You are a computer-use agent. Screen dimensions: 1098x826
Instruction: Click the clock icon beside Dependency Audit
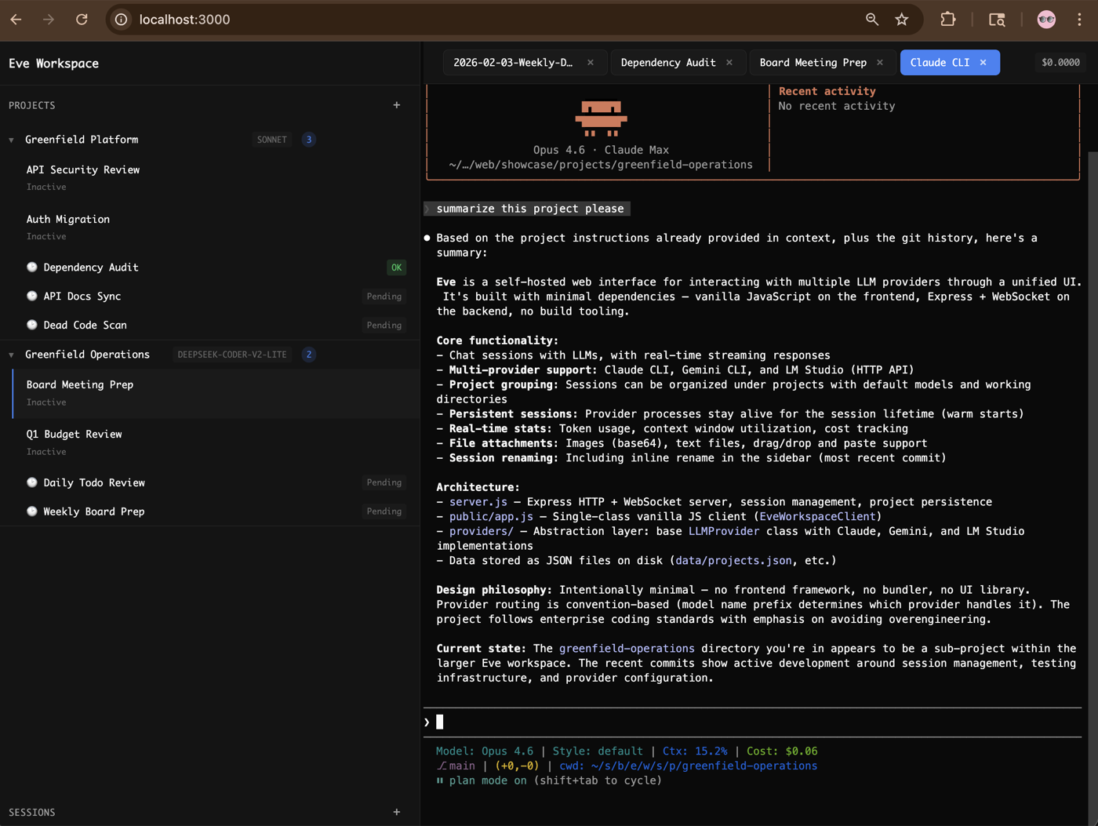[x=31, y=267]
